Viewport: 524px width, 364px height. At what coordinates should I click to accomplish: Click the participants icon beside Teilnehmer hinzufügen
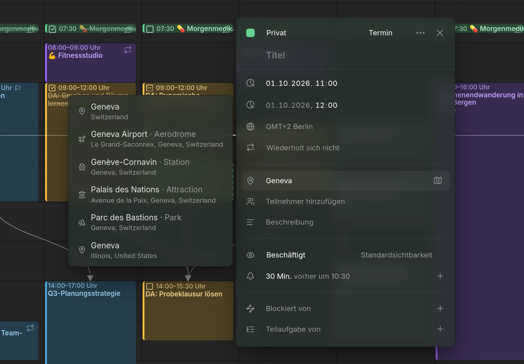pos(250,201)
